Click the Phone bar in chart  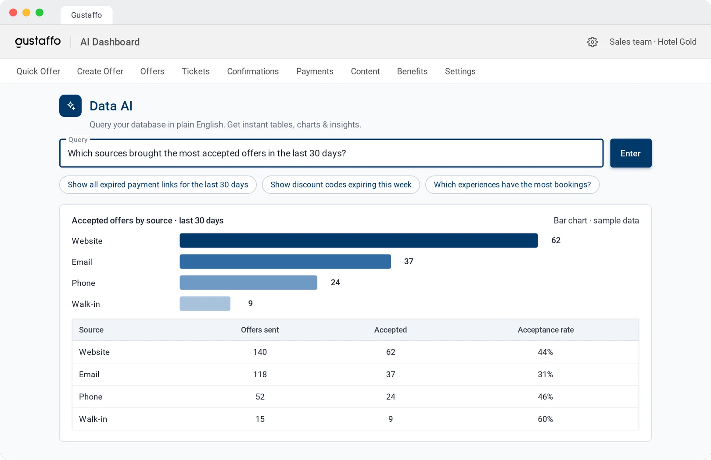pos(248,283)
